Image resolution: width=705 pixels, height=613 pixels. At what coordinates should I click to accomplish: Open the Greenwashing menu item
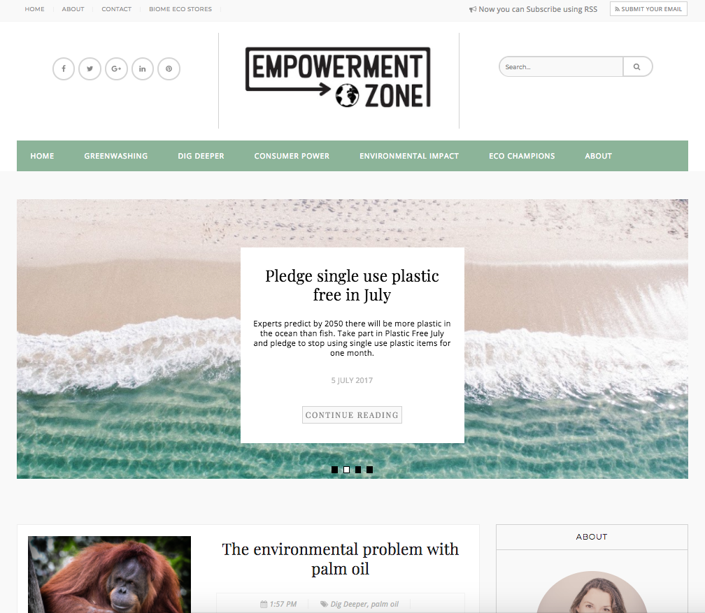coord(116,156)
